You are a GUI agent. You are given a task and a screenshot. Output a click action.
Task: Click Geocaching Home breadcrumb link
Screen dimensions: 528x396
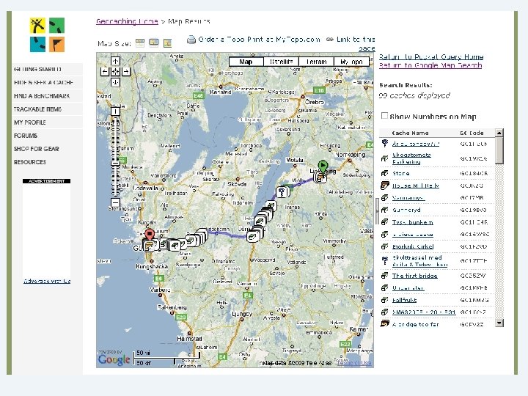tap(127, 21)
